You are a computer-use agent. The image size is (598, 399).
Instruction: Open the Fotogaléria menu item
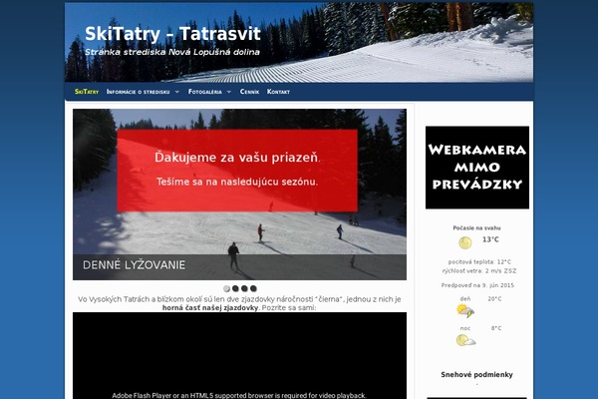pos(204,92)
